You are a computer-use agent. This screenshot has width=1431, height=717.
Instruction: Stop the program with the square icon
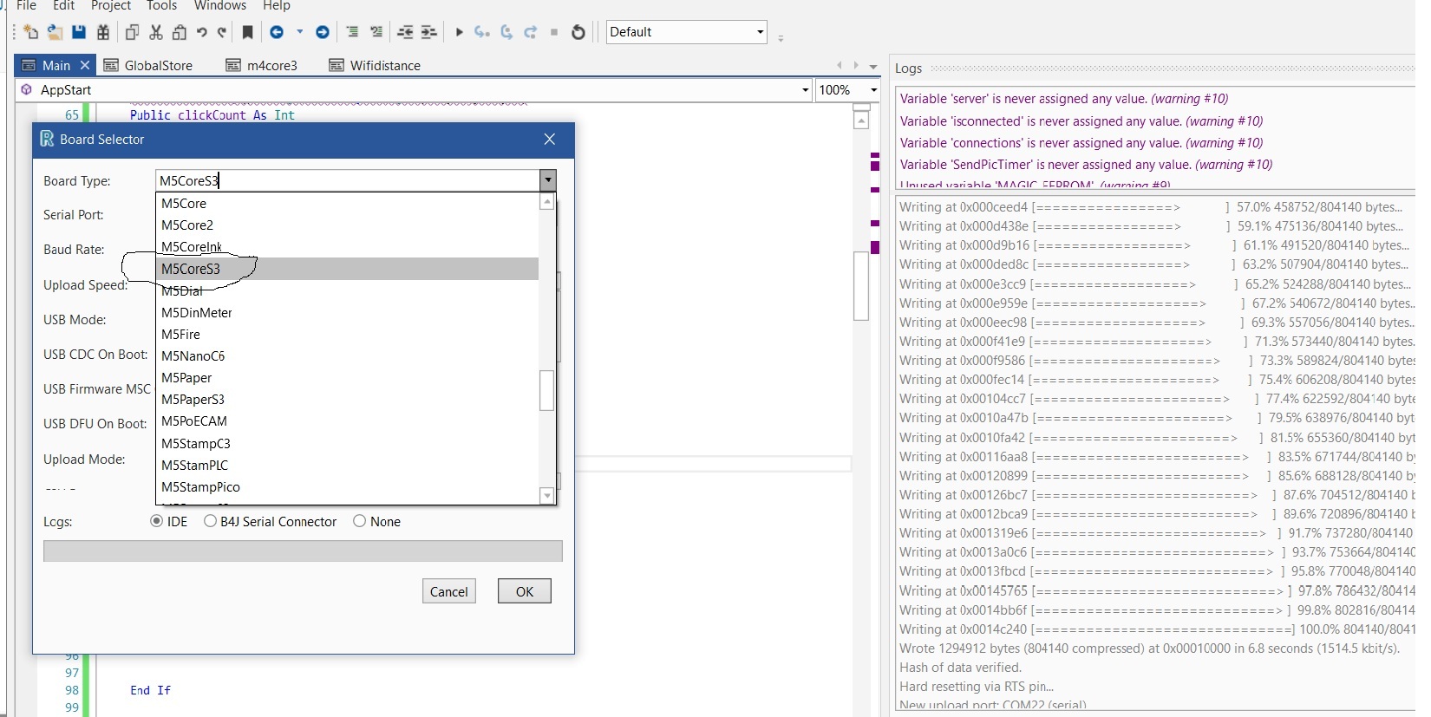[x=554, y=32]
